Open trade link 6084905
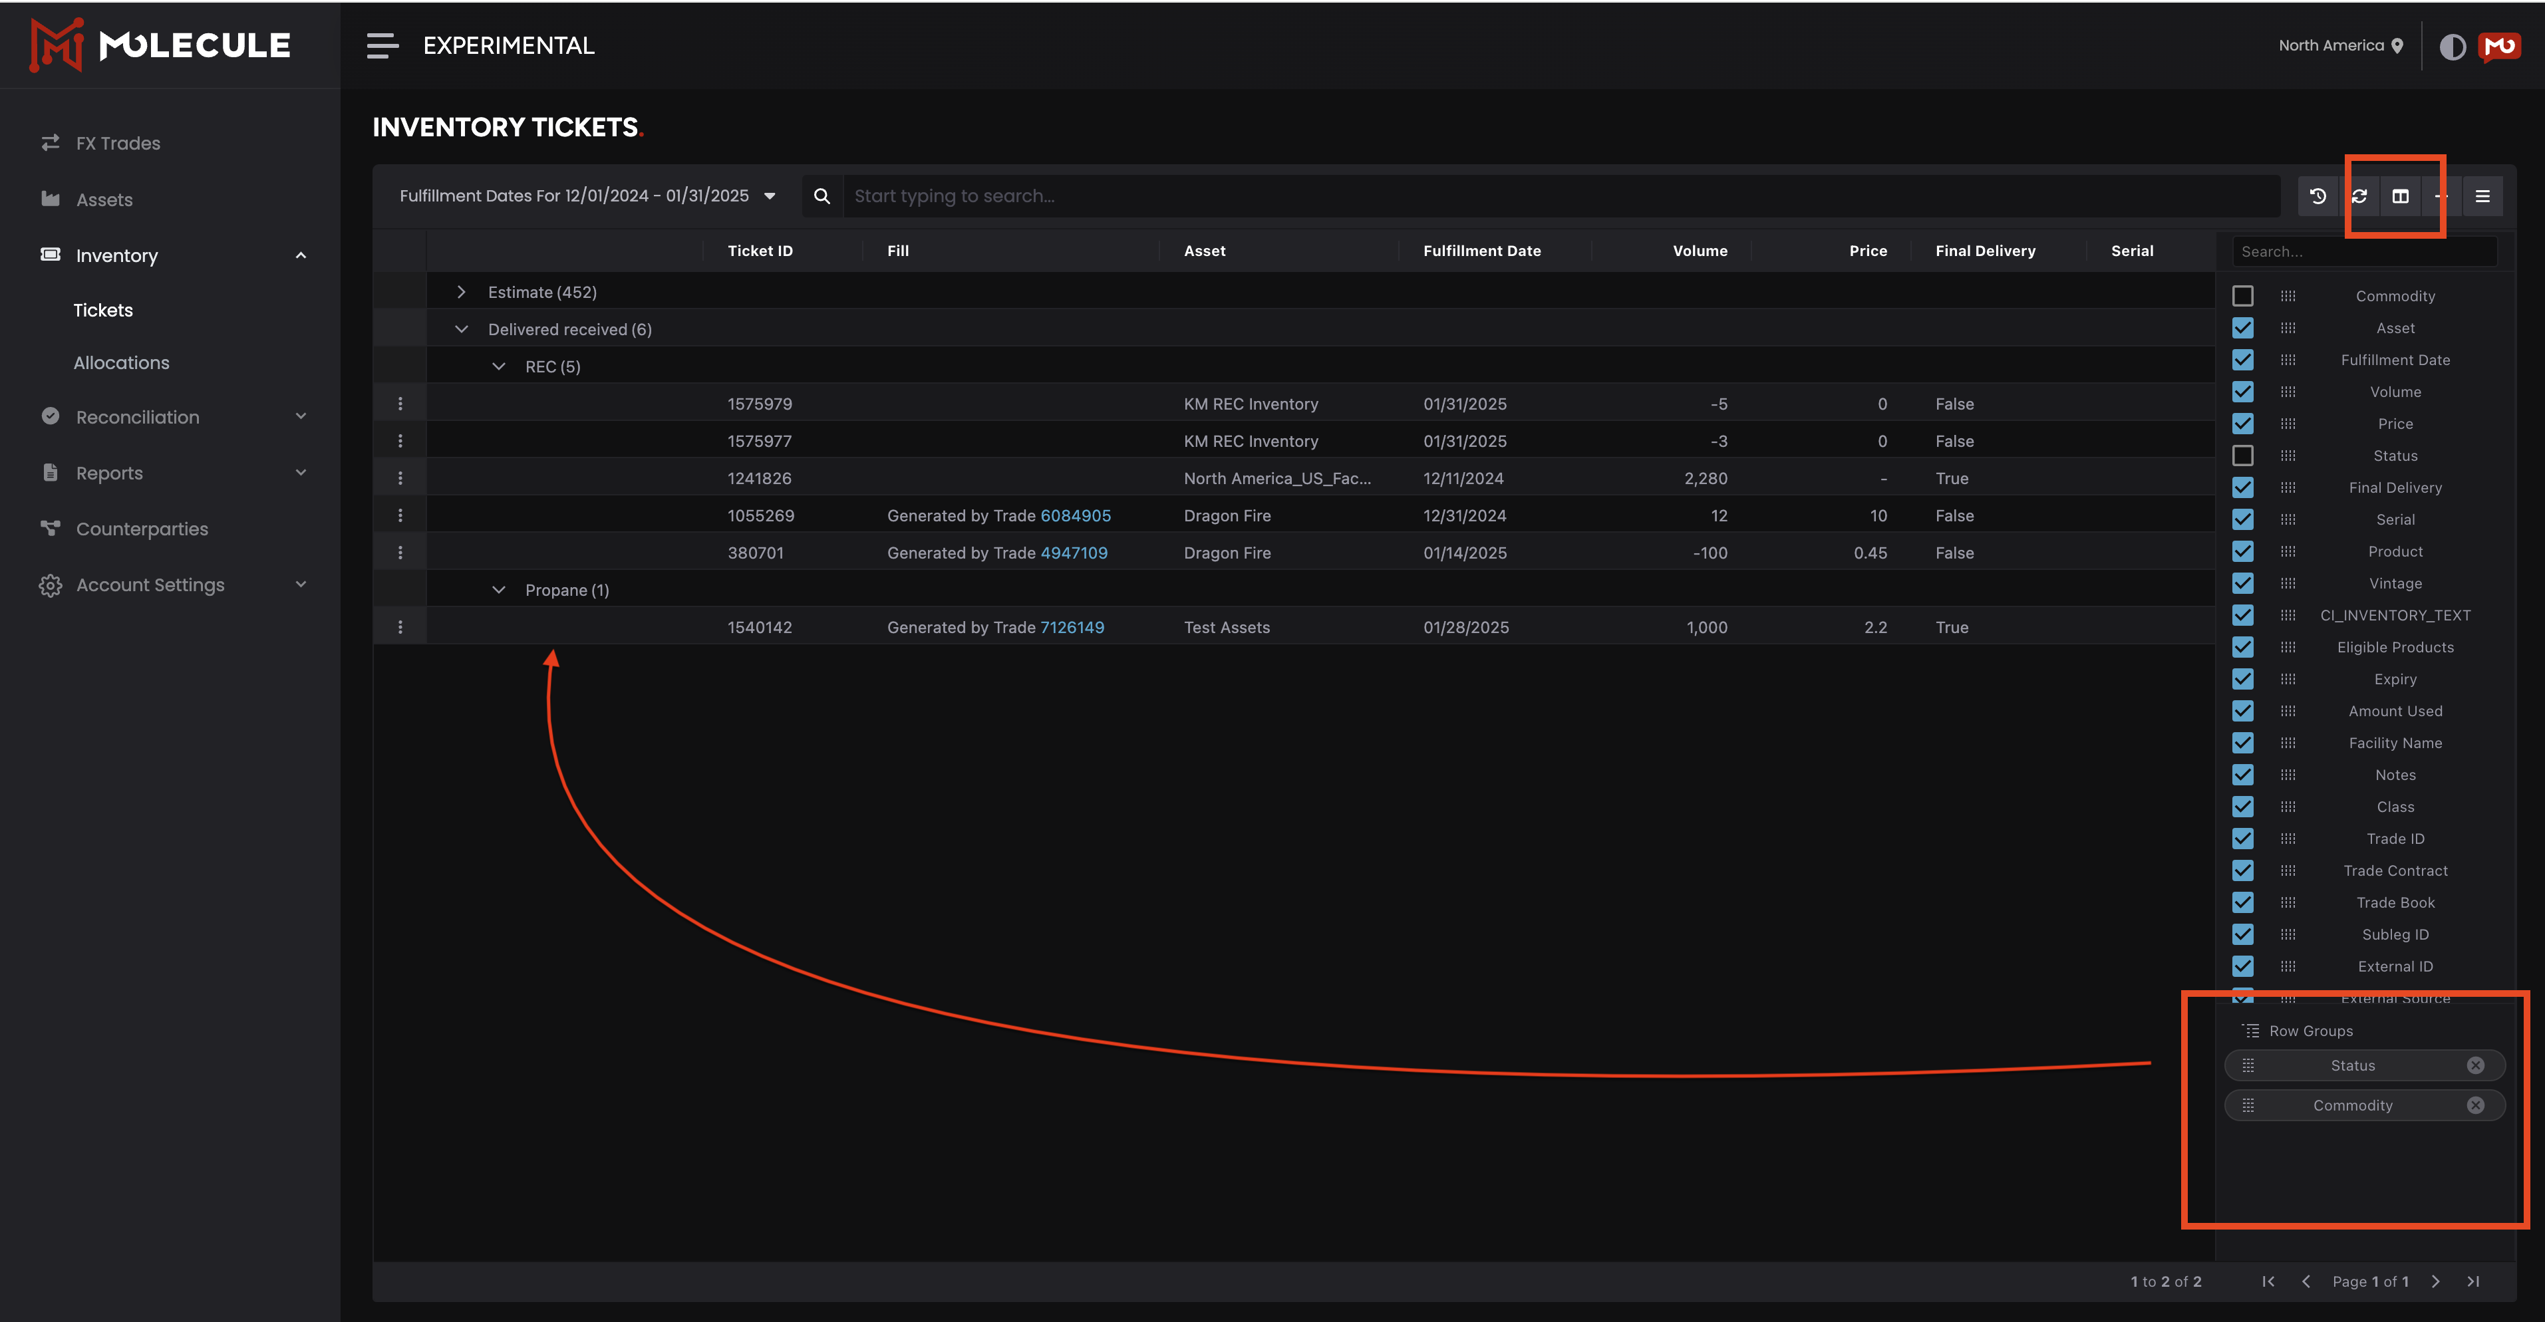 [x=1075, y=516]
